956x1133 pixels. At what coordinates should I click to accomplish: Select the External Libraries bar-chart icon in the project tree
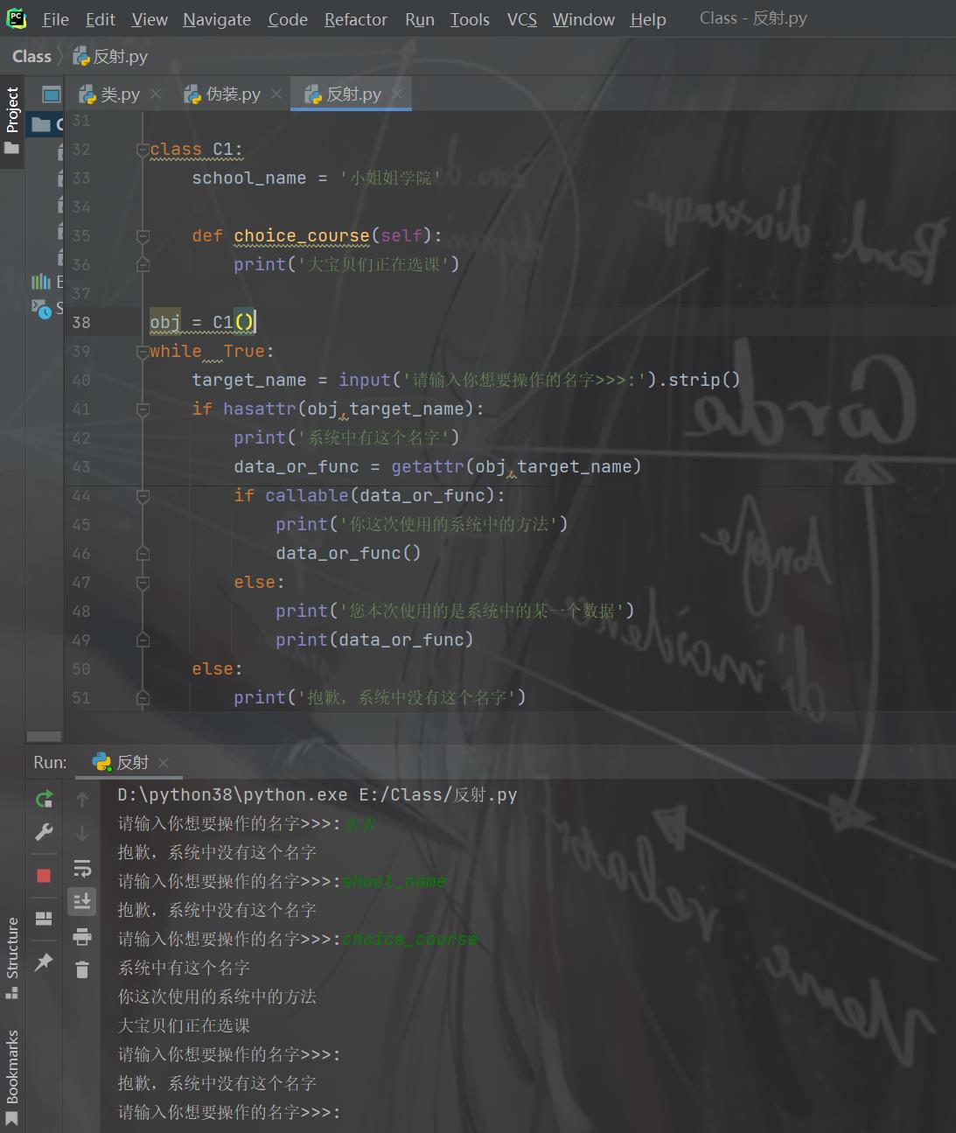tap(41, 282)
